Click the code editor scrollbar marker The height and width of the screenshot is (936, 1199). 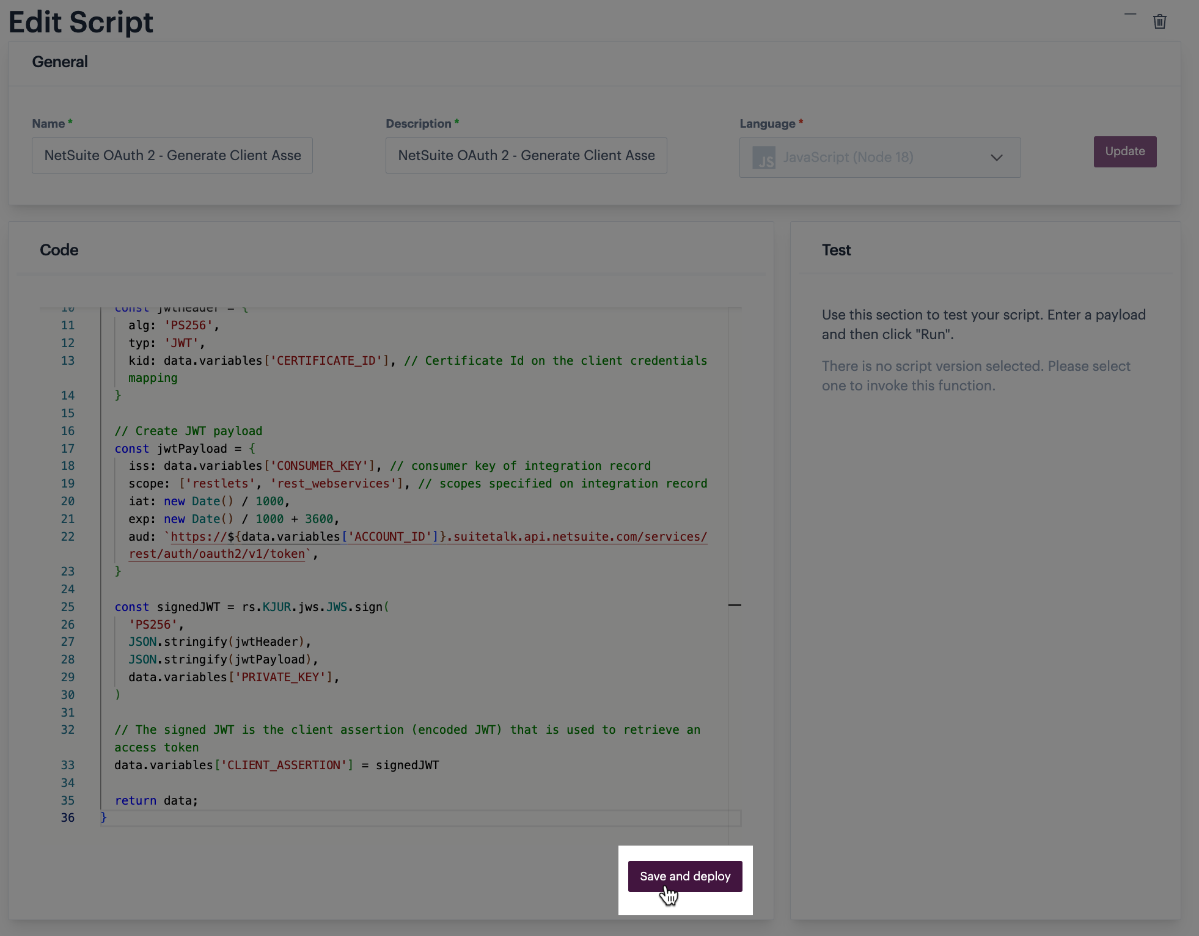[x=735, y=605]
